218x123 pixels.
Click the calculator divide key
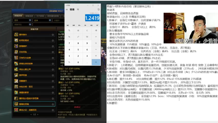tap(96, 37)
